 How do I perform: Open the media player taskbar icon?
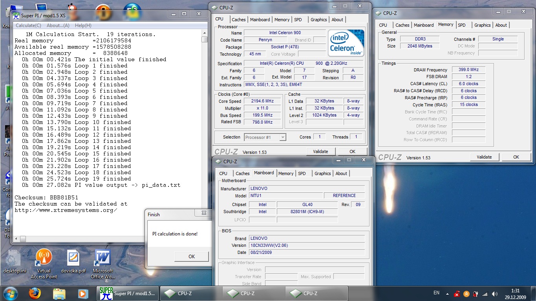pos(83,293)
